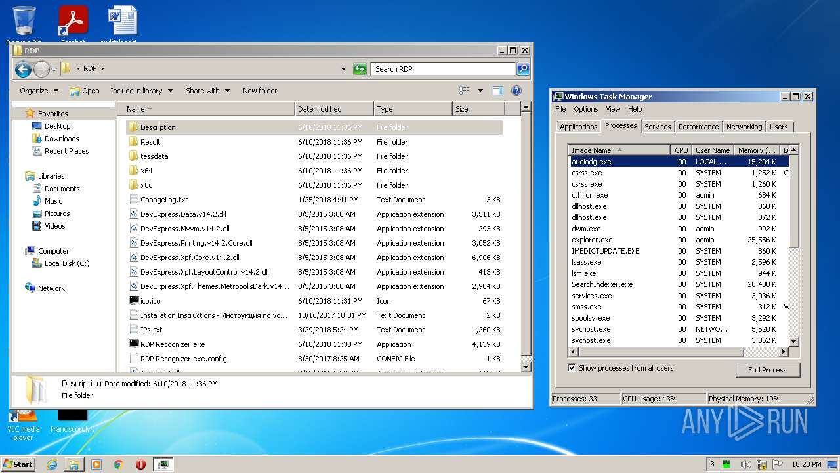Launch Internet Explorer from taskbar

[52, 464]
